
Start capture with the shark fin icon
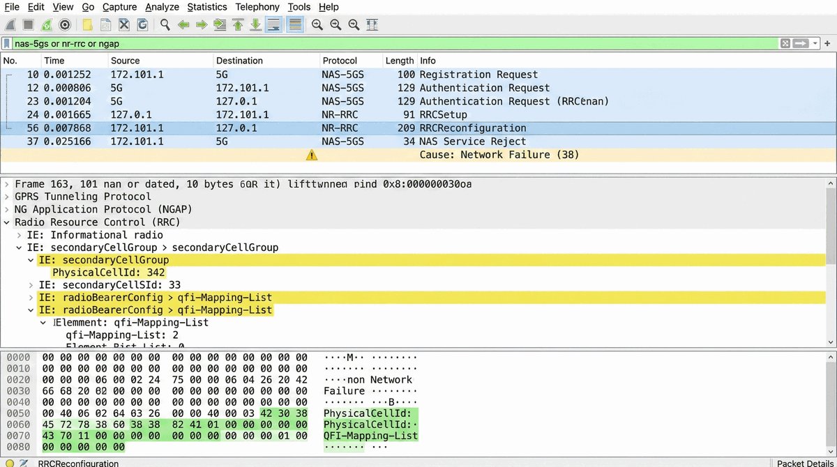click(x=10, y=24)
